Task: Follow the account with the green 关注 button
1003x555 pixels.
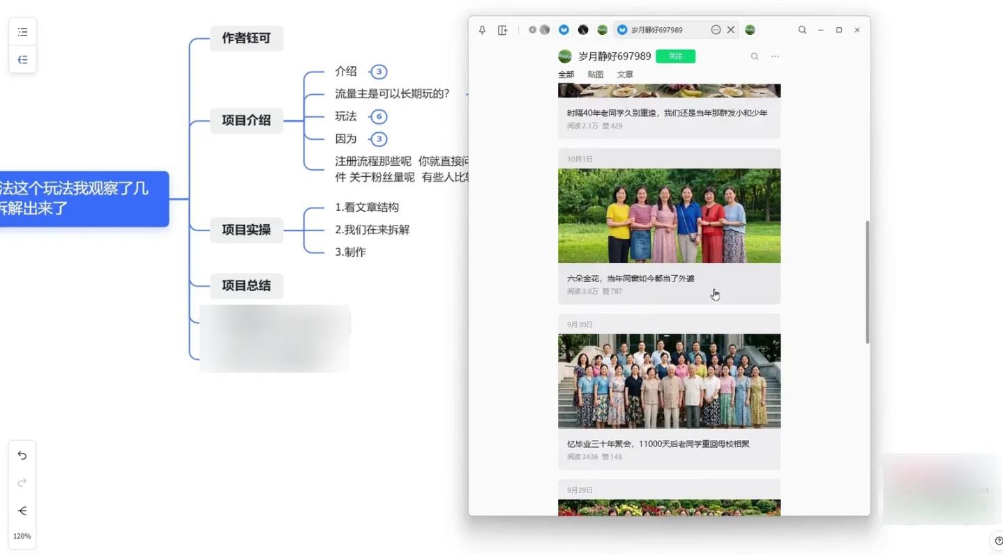Action: [675, 56]
